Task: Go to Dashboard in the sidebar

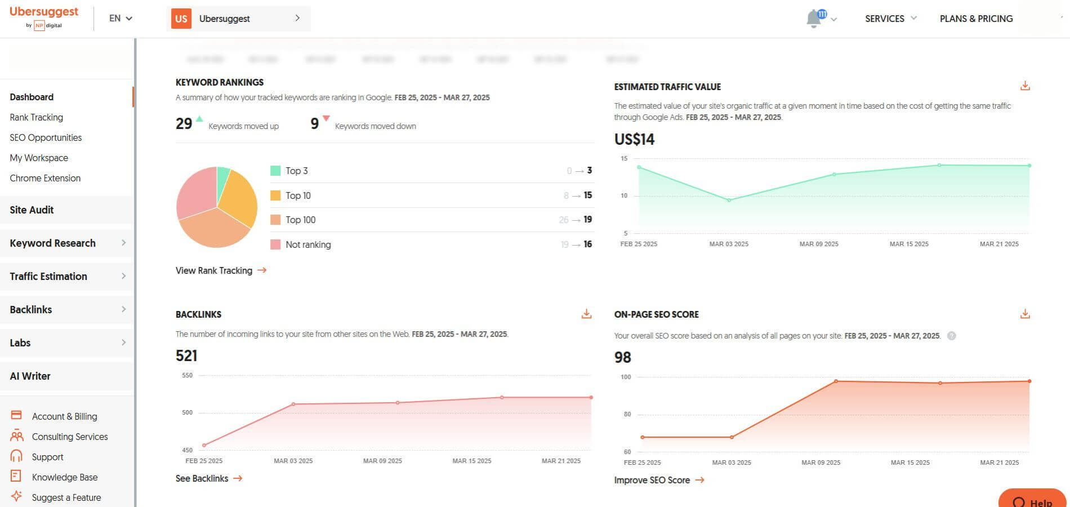Action: [x=32, y=97]
